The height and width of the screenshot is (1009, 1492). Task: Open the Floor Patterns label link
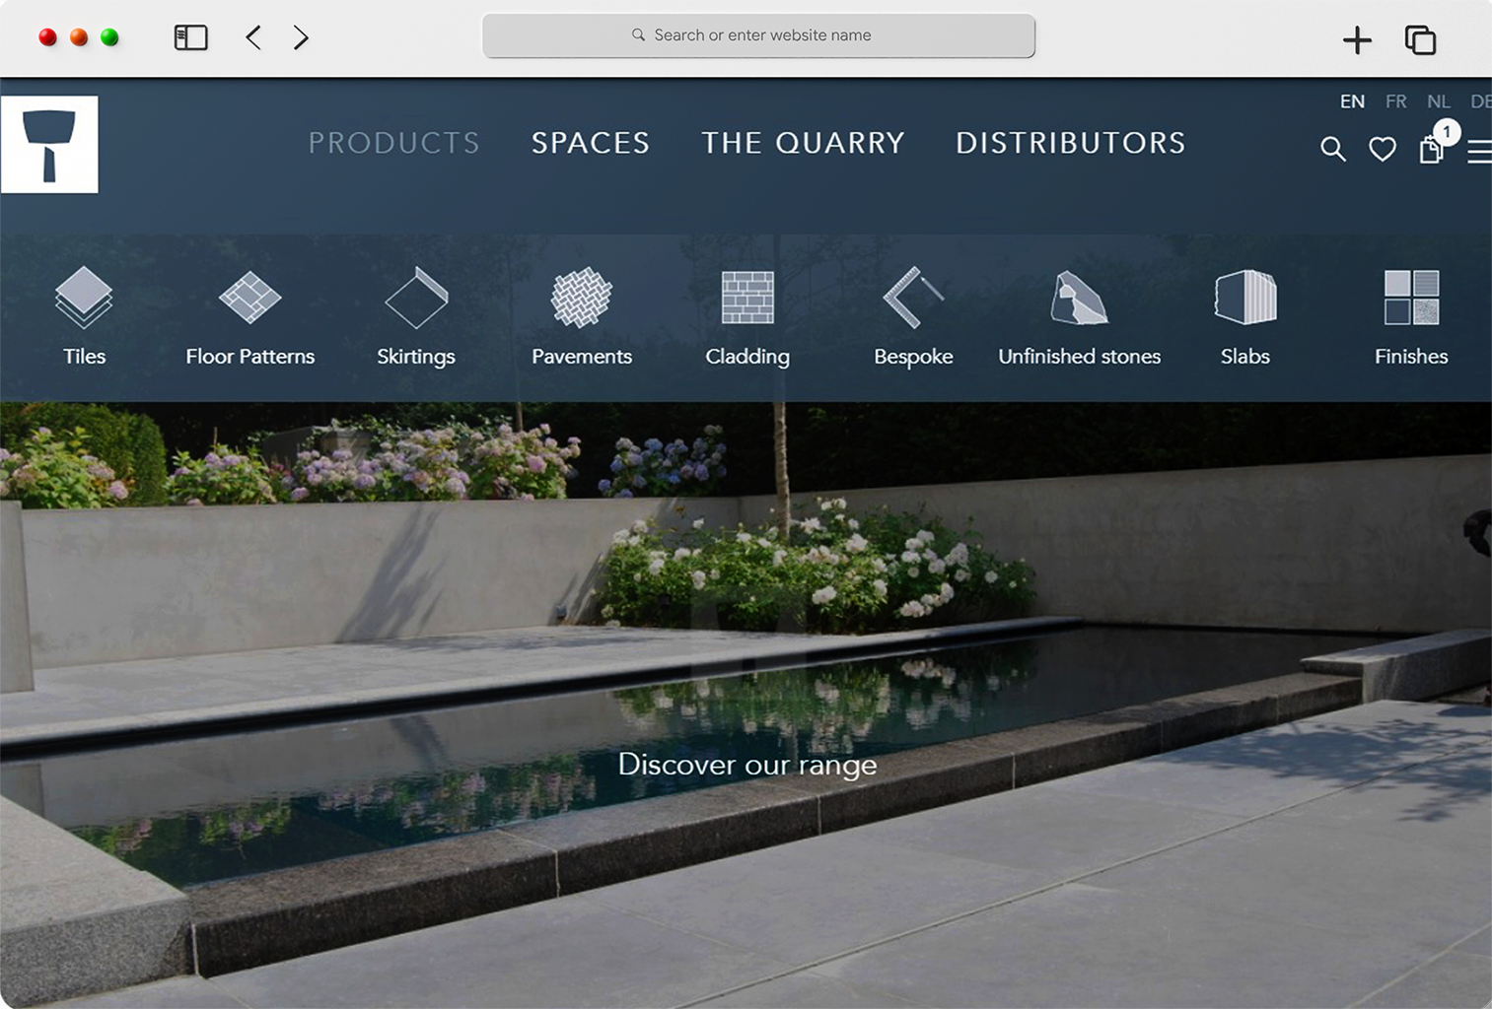[249, 357]
